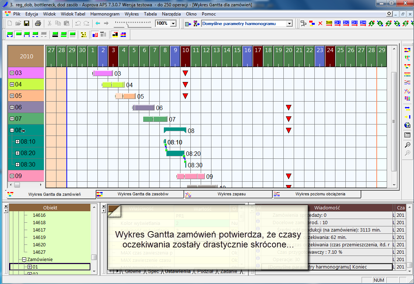Toggle the black-yellow-red blocks button
Image resolution: width=414 pixels, height=284 pixels.
click(115, 35)
